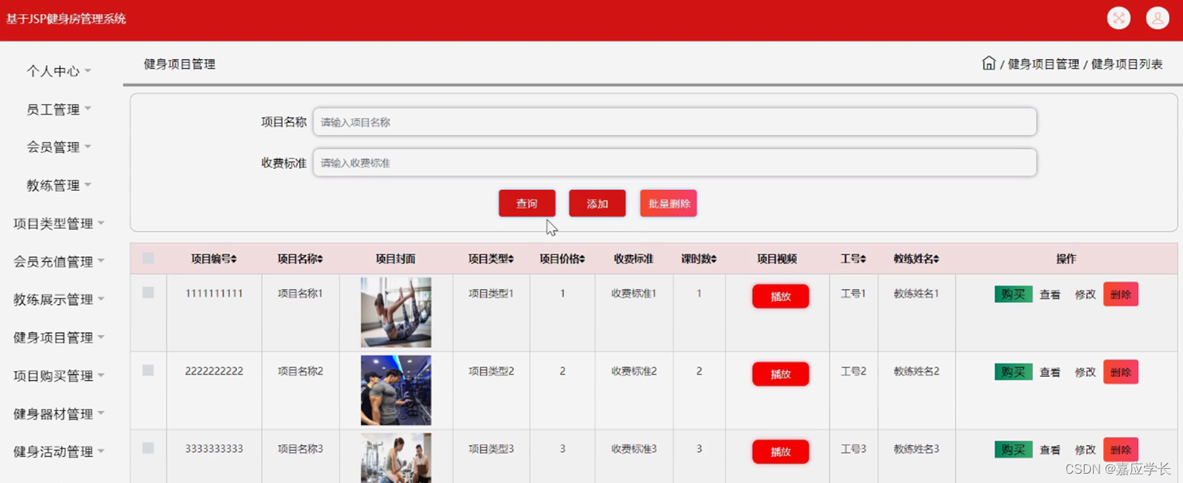Sort by 工号 column arrows
Image resolution: width=1183 pixels, height=483 pixels.
[x=863, y=259]
